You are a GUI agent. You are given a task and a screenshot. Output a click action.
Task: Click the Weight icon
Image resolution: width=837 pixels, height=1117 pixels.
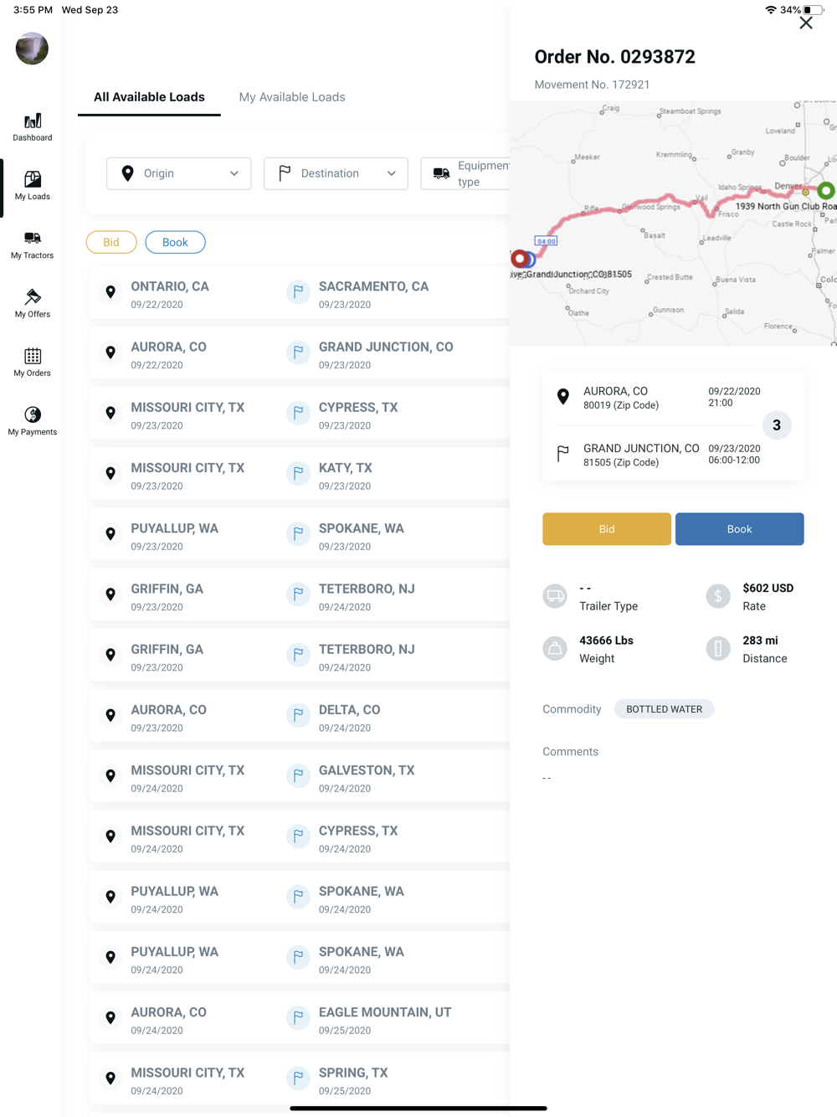(555, 648)
